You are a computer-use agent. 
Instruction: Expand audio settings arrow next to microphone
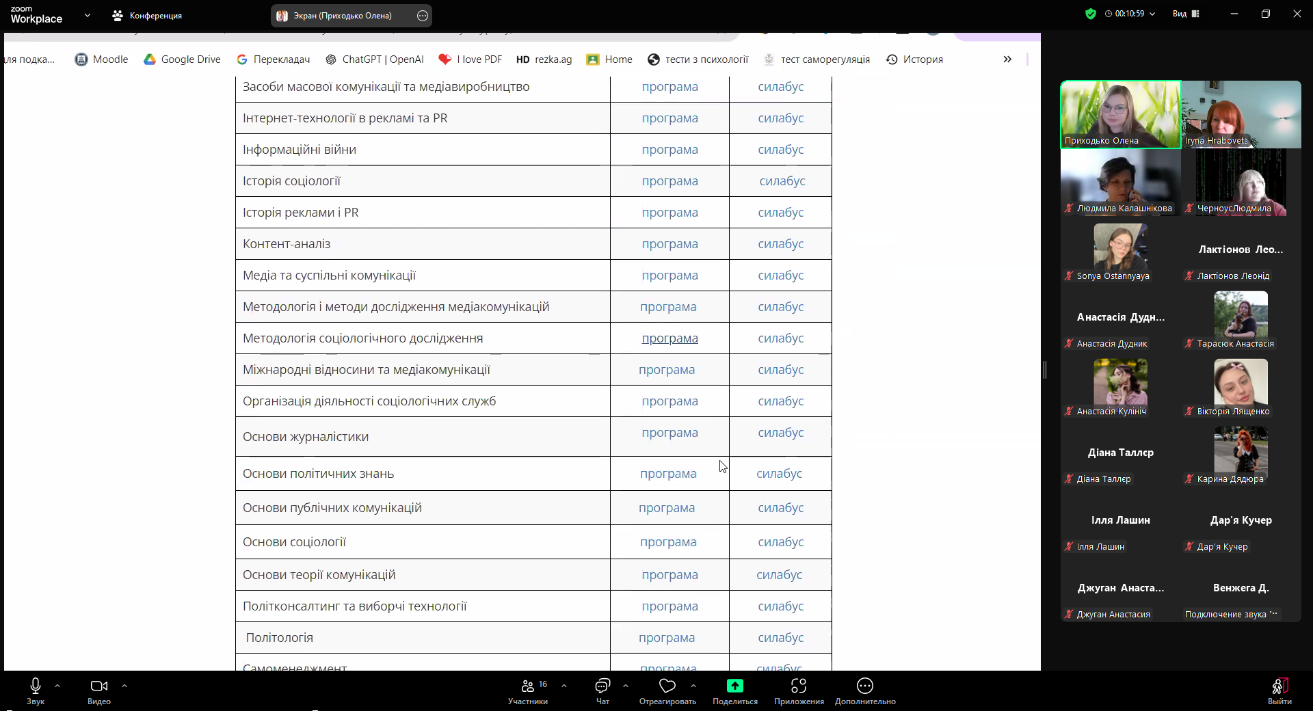tap(57, 685)
